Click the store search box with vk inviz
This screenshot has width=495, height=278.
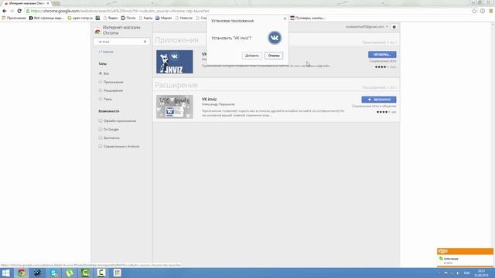tap(119, 42)
